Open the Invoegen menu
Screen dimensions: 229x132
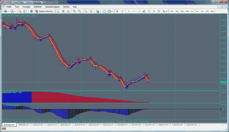coord(26,7)
